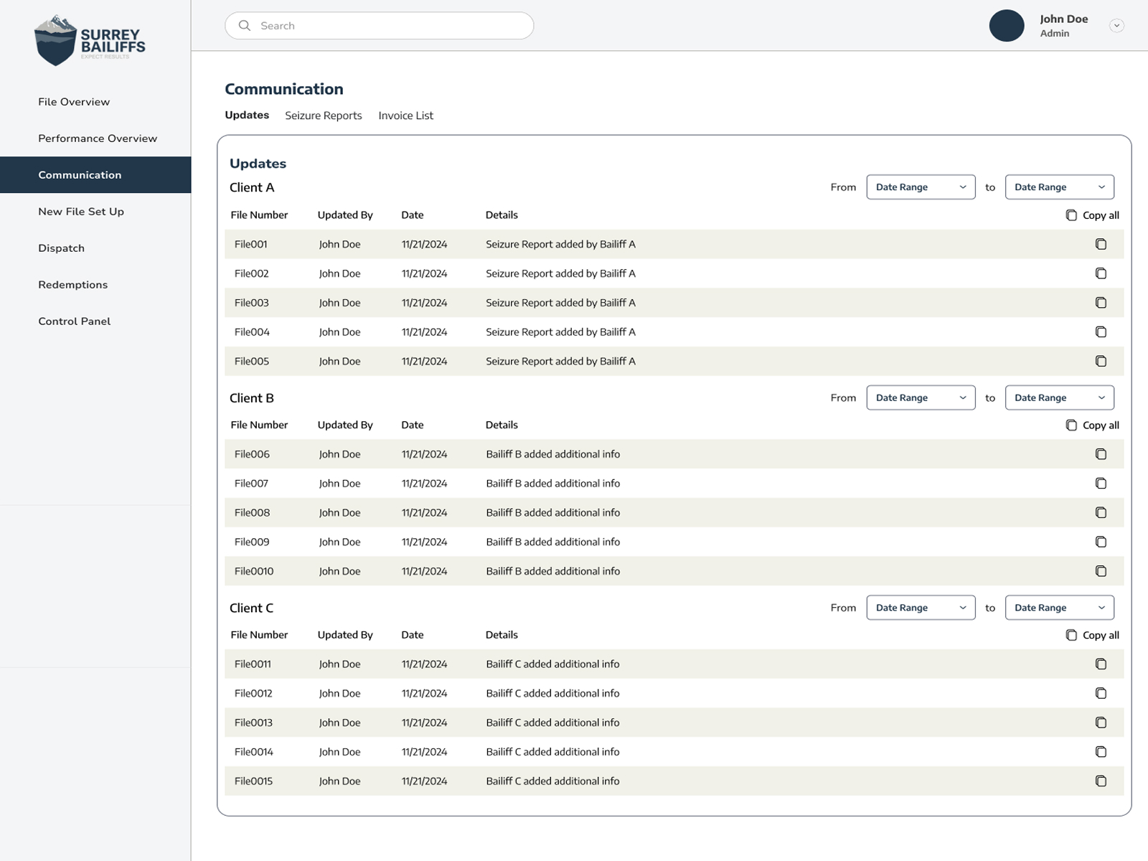This screenshot has width=1148, height=861.
Task: Open the From Date Range dropdown for Client C
Action: tap(921, 607)
